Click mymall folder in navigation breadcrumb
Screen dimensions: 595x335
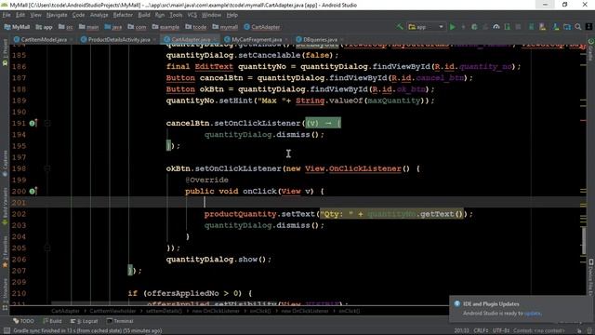[225, 27]
